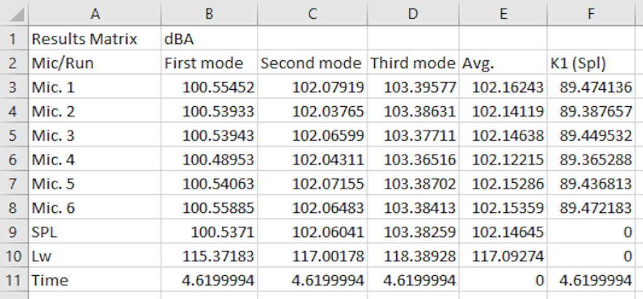Select row 3 header
This screenshot has width=643, height=299.
point(14,87)
